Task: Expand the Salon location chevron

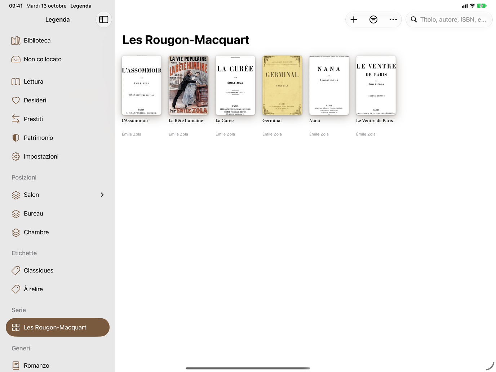Action: [x=102, y=195]
